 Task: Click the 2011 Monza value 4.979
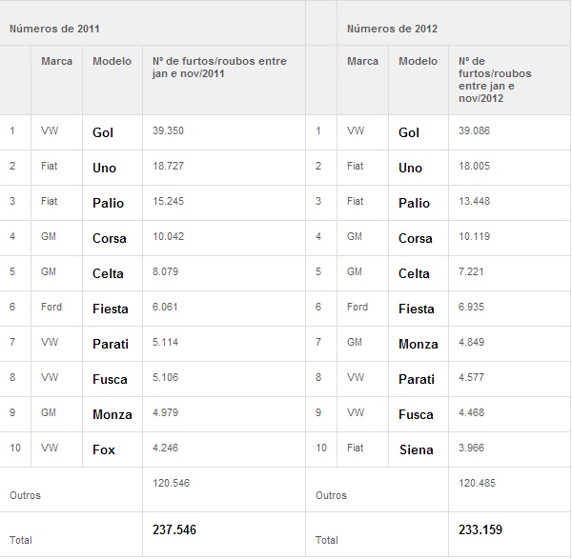pos(165,413)
